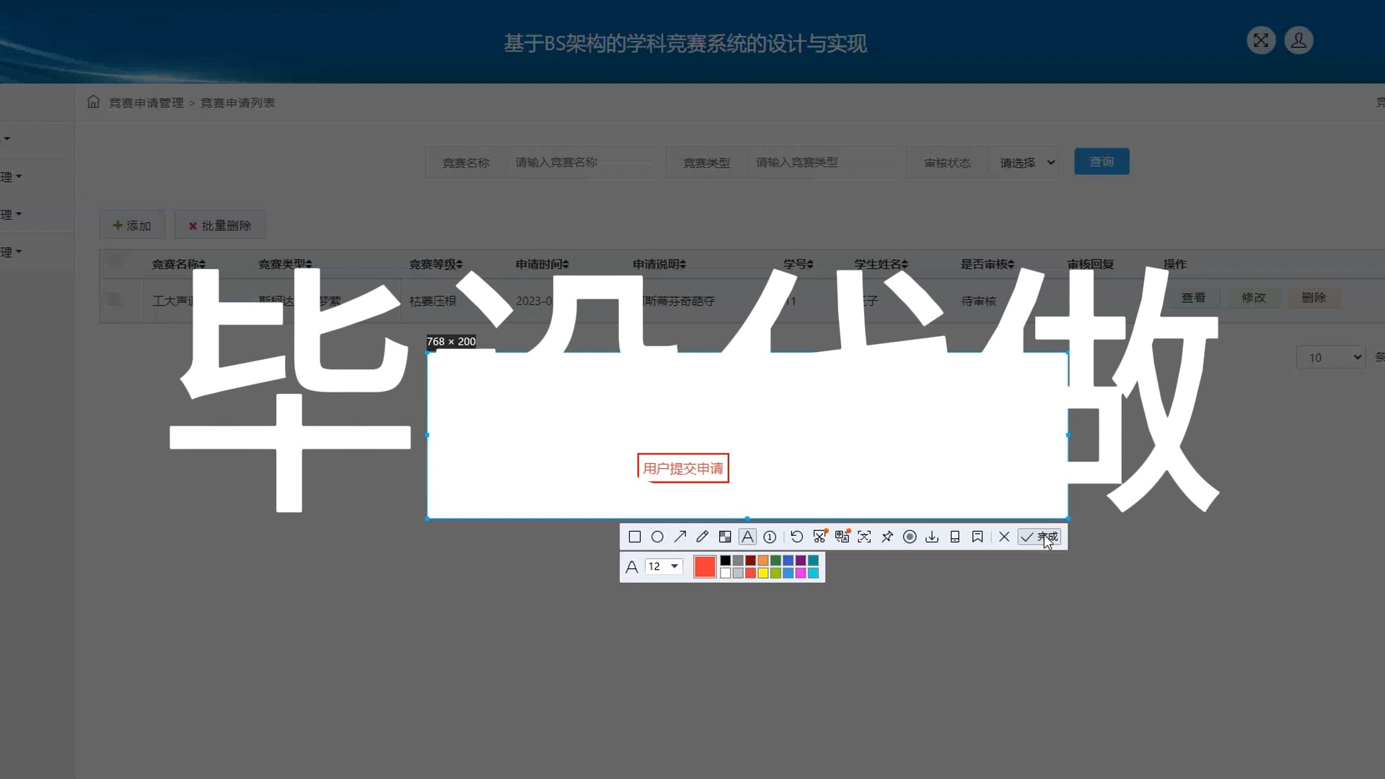The image size is (1385, 779).
Task: Sort by 竞赛等级 column header
Action: (x=436, y=265)
